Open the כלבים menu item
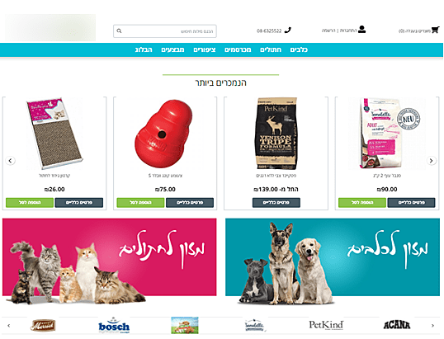Screen dimensions: 444x339 pyautogui.click(x=299, y=49)
